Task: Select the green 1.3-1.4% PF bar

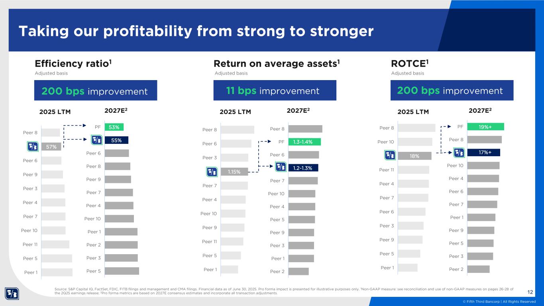Action: coord(304,142)
